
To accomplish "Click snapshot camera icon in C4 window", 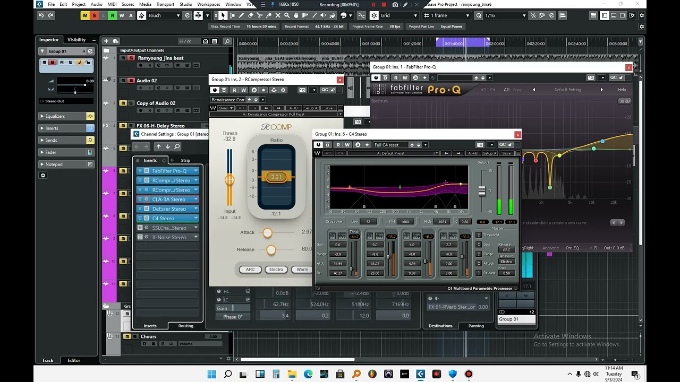I will pos(480,145).
